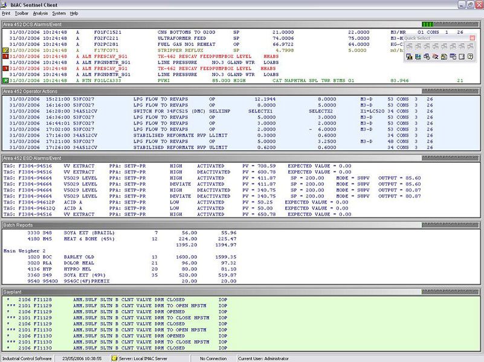Open the Print menu
The width and height of the screenshot is (484, 362).
(6, 13)
